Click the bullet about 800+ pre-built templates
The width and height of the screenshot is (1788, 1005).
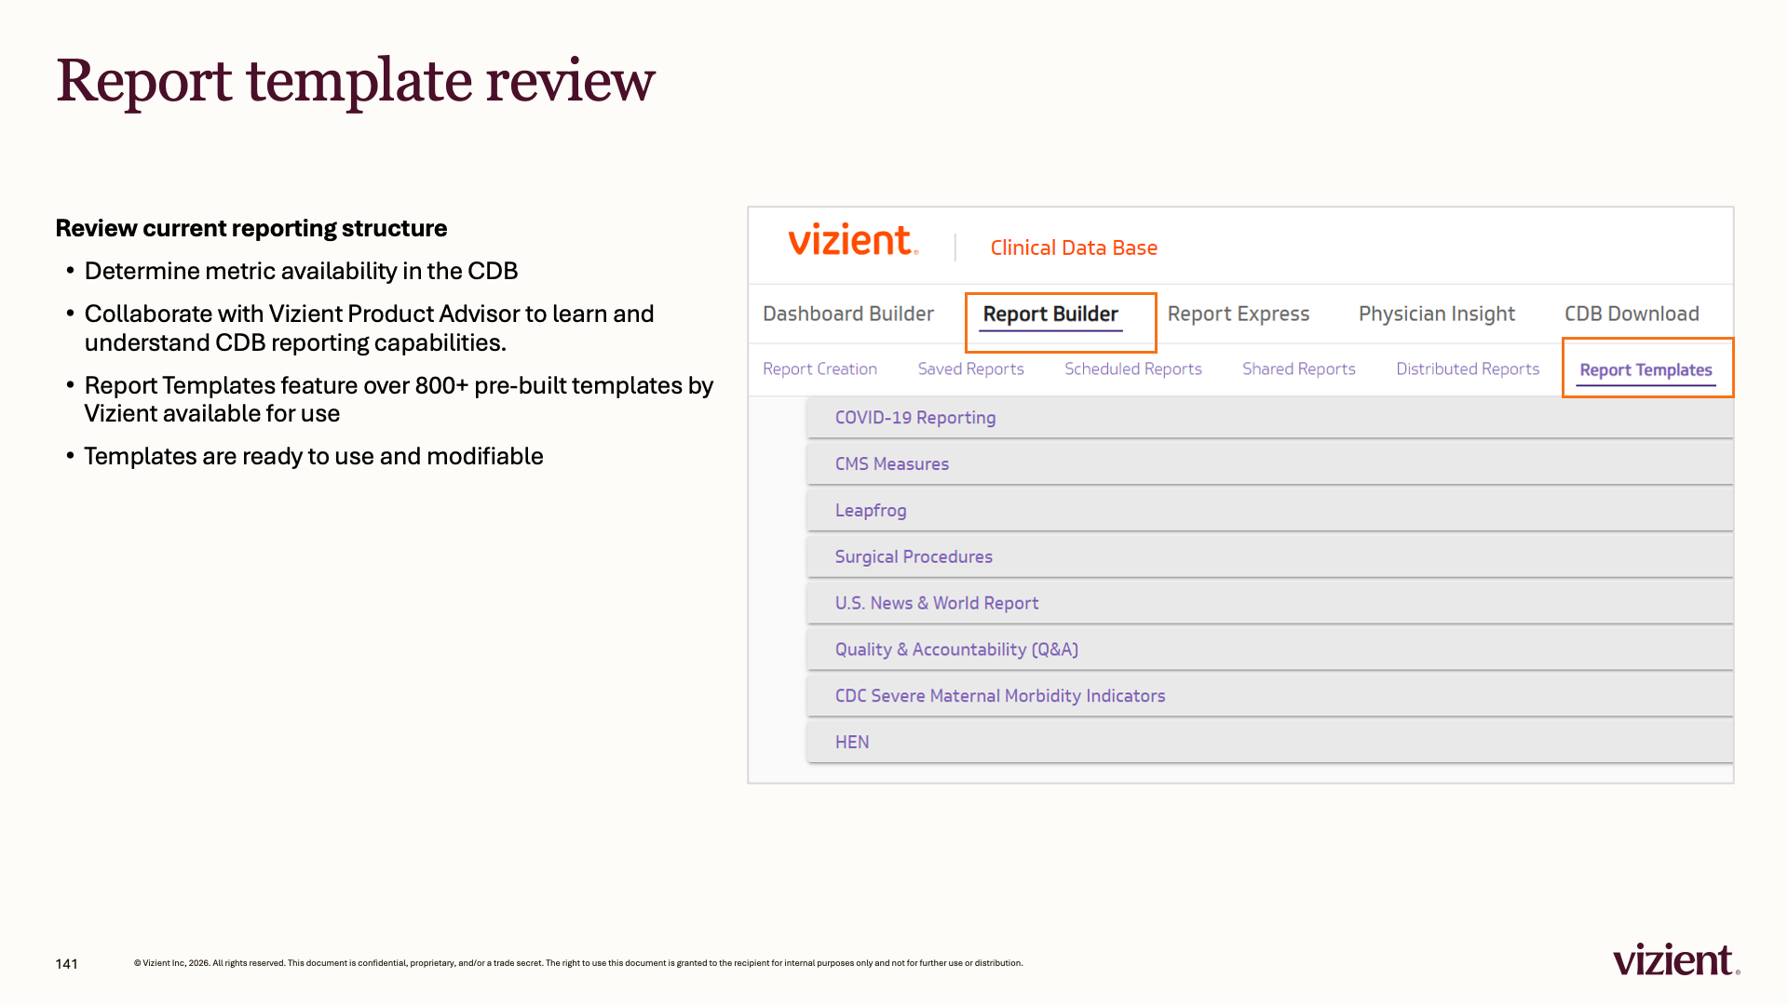pos(399,399)
